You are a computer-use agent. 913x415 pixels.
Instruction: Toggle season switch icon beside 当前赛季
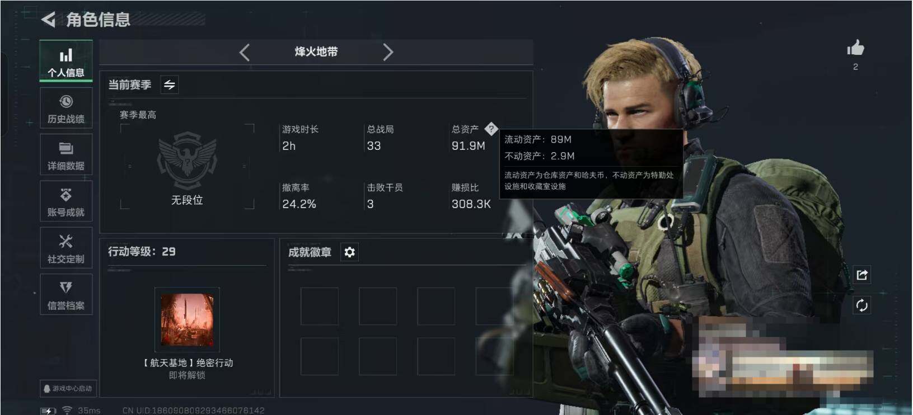(170, 84)
